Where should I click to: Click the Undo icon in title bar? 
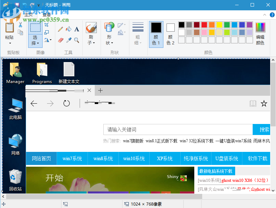[x=24, y=4]
